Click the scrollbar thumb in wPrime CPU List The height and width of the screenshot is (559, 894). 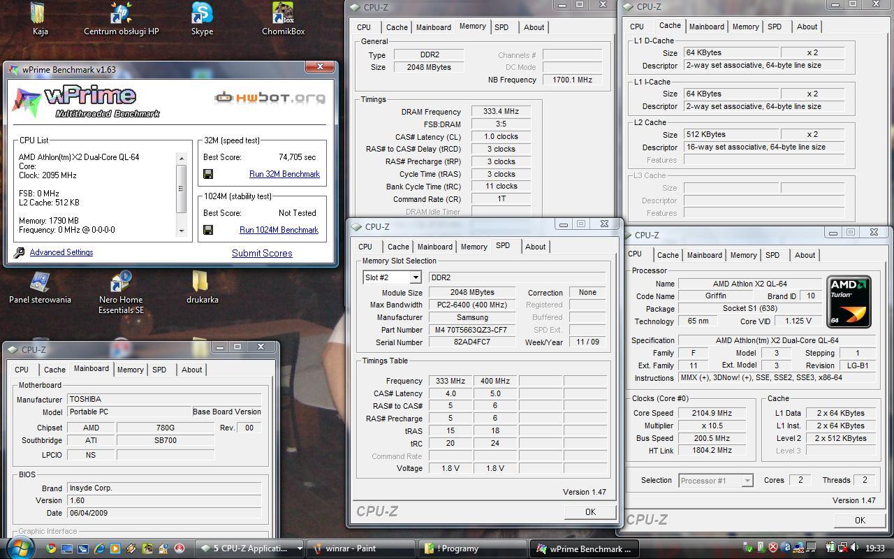pyautogui.click(x=181, y=188)
